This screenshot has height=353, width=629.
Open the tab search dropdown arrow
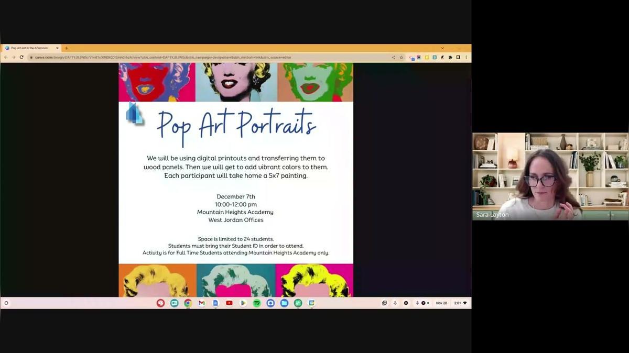point(442,48)
